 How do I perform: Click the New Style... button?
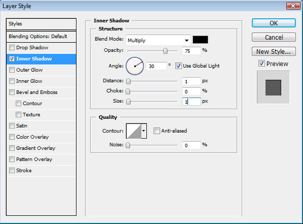pos(274,51)
